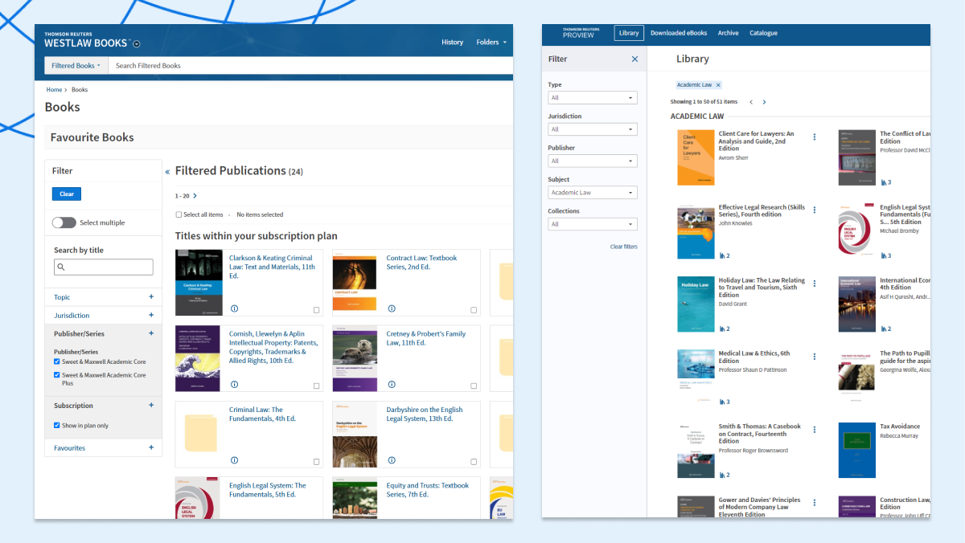This screenshot has height=543, width=965.
Task: Click info icon under Contract Law Textbook Series
Action: pos(392,308)
